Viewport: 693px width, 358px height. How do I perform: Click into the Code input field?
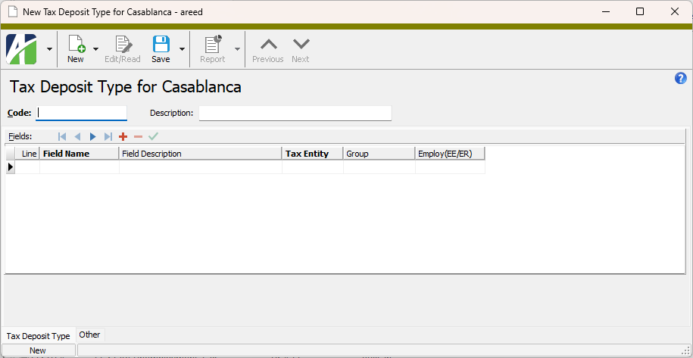(x=82, y=113)
